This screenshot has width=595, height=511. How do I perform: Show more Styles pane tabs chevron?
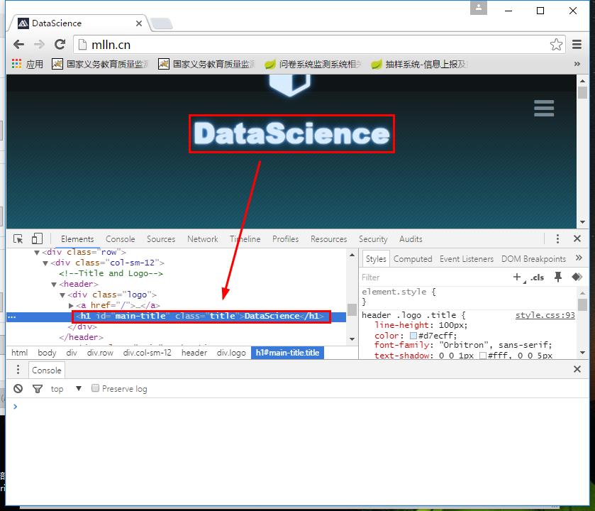[x=579, y=258]
